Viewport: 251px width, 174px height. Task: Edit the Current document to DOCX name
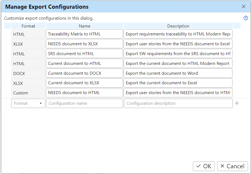point(85,73)
